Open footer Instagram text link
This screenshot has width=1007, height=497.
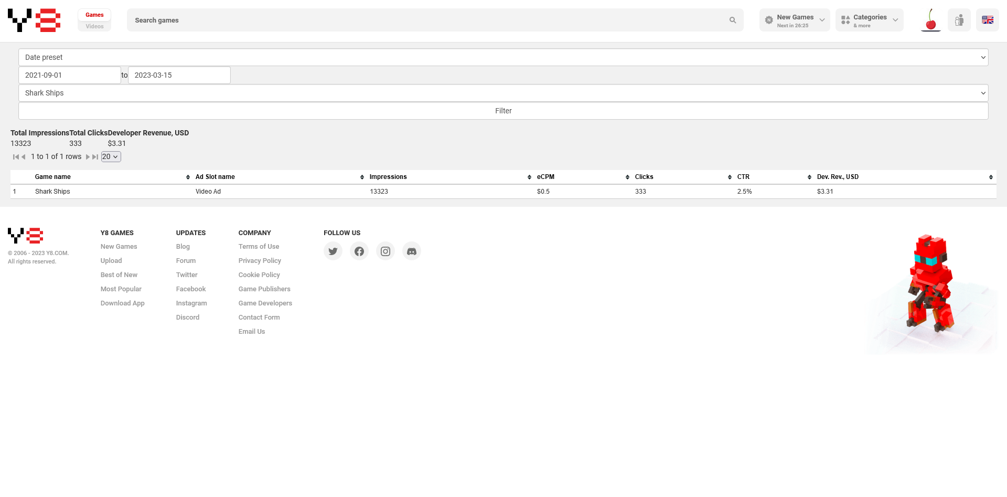[x=191, y=303]
